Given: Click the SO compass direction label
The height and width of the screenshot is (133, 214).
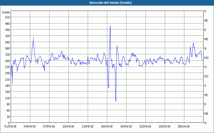Looking at the screenshot, I should [206, 76].
